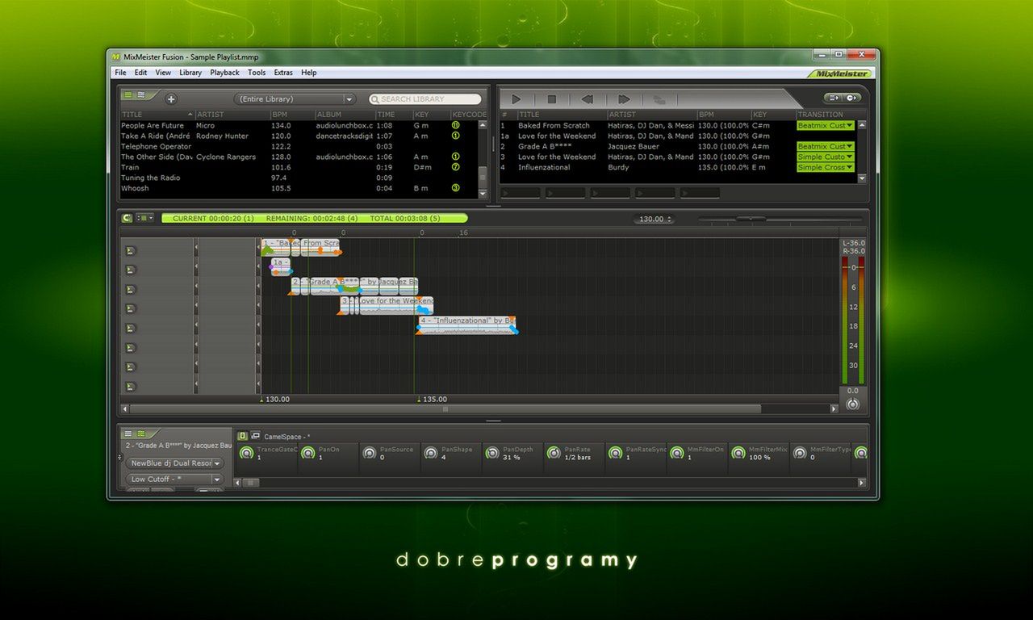Viewport: 1033px width, 620px height.
Task: Open the Help menu
Action: (x=309, y=73)
